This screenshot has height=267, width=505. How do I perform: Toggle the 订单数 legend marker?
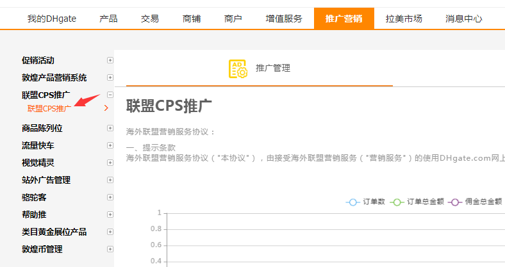point(352,202)
